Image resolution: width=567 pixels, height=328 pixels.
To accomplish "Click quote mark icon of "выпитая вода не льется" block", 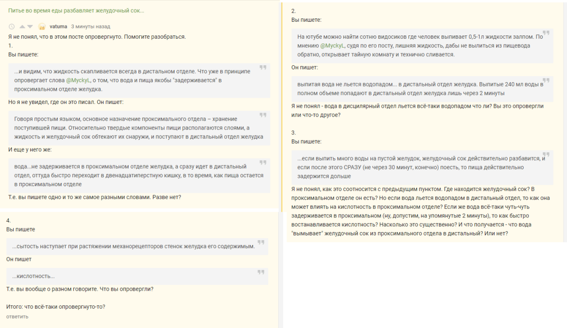I will click(x=546, y=80).
